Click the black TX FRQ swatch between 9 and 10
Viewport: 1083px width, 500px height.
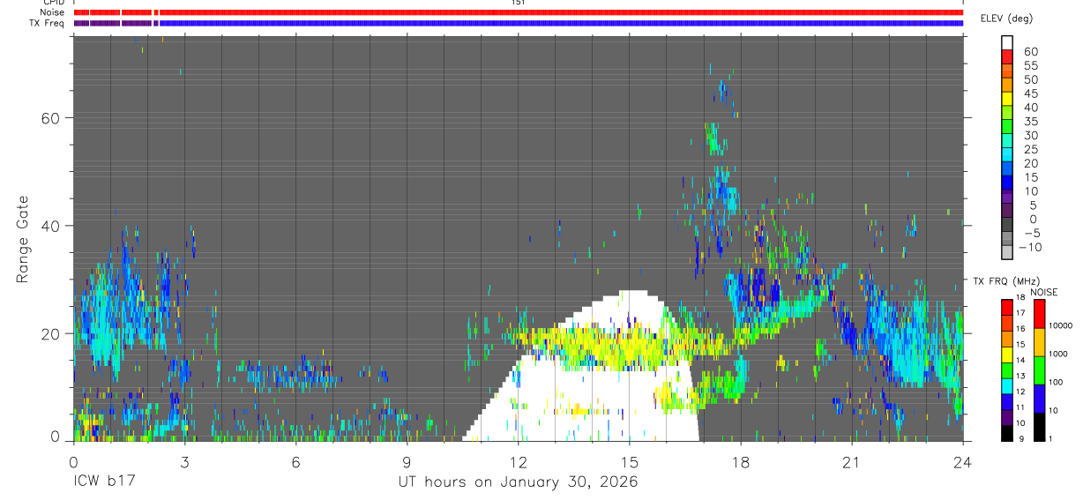pos(1007,432)
